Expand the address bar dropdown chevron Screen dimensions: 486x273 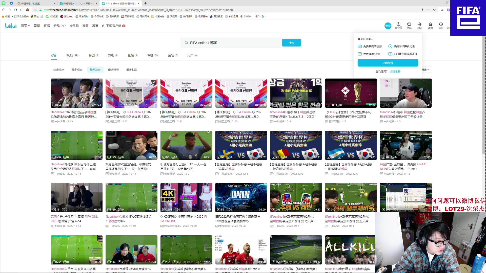click(x=434, y=10)
